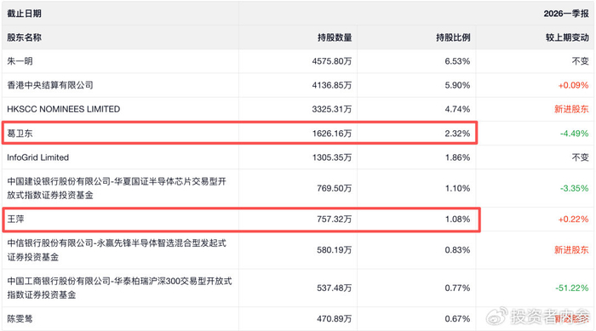Image resolution: width=596 pixels, height=331 pixels.
Task: Select shareholder HKSCC NOMINEES LIMITED
Action: pyautogui.click(x=64, y=109)
